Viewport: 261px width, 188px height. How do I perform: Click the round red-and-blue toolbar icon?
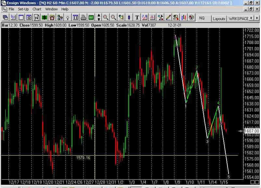point(192,18)
